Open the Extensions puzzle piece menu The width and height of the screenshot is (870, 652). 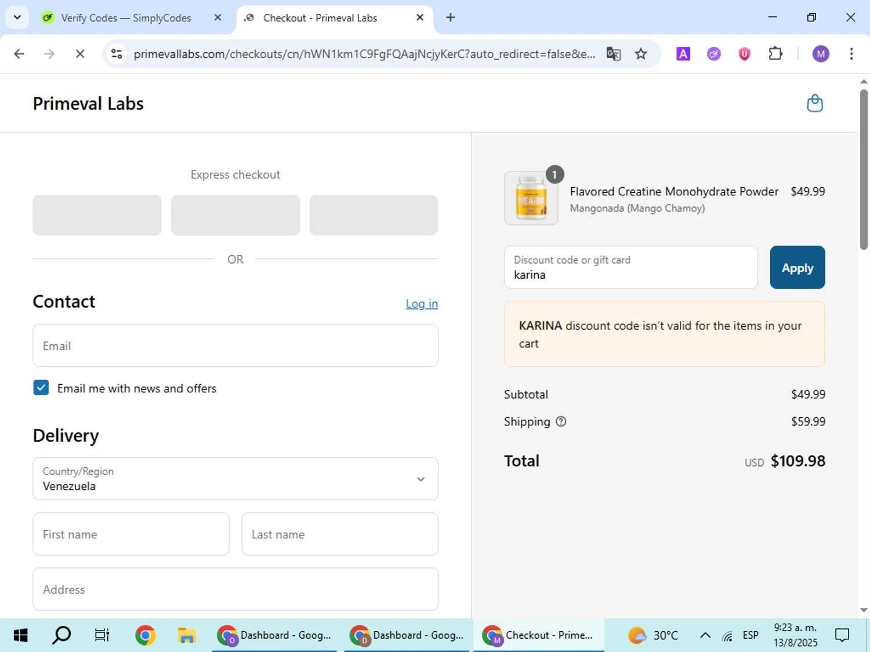[775, 54]
